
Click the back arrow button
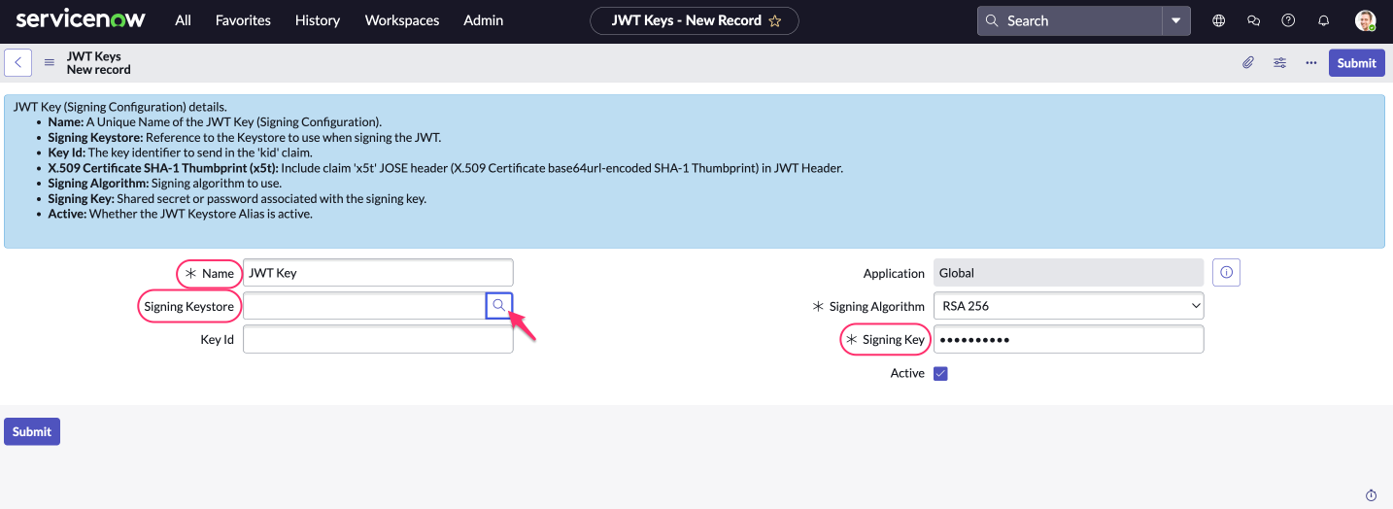[x=17, y=63]
